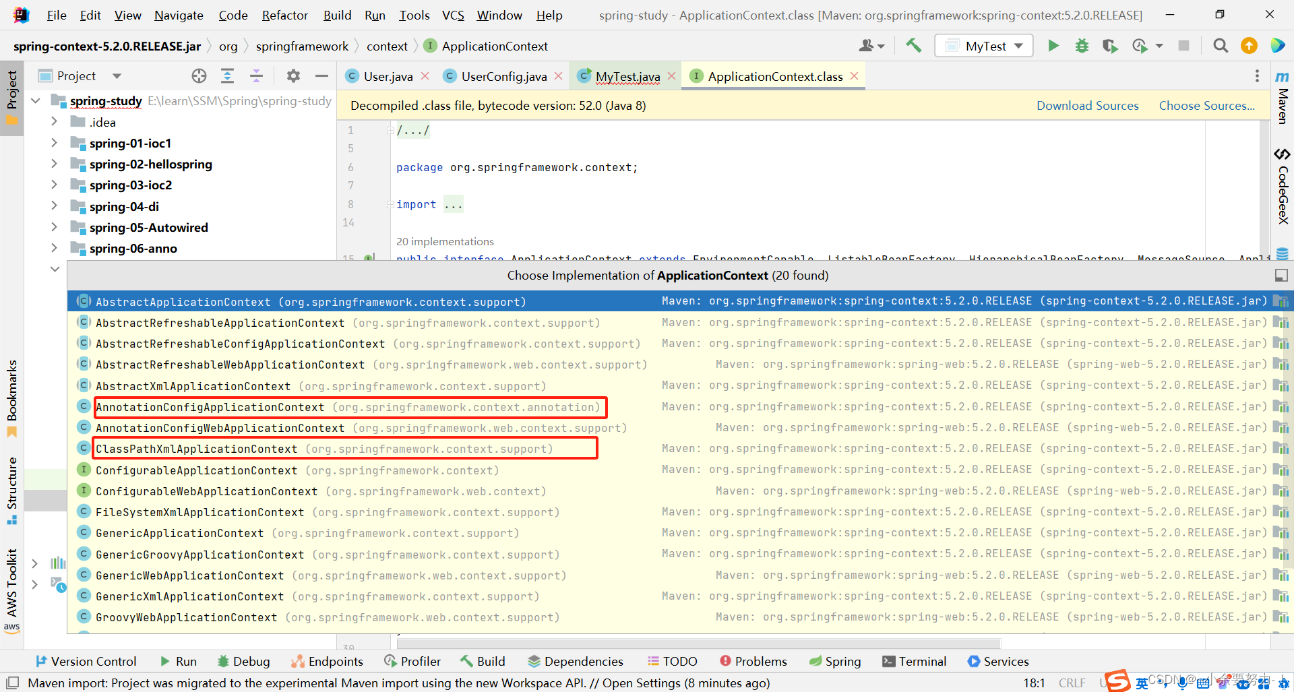The image size is (1294, 692).
Task: Close the User.java tab
Action: pyautogui.click(x=425, y=76)
